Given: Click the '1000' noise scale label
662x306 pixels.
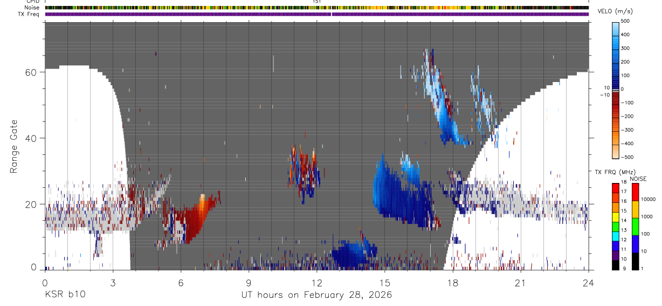Looking at the screenshot, I should [648, 217].
